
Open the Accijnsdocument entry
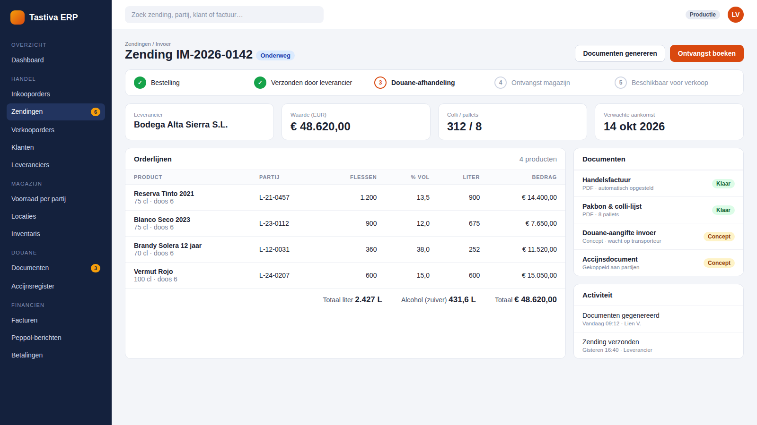[x=659, y=263]
